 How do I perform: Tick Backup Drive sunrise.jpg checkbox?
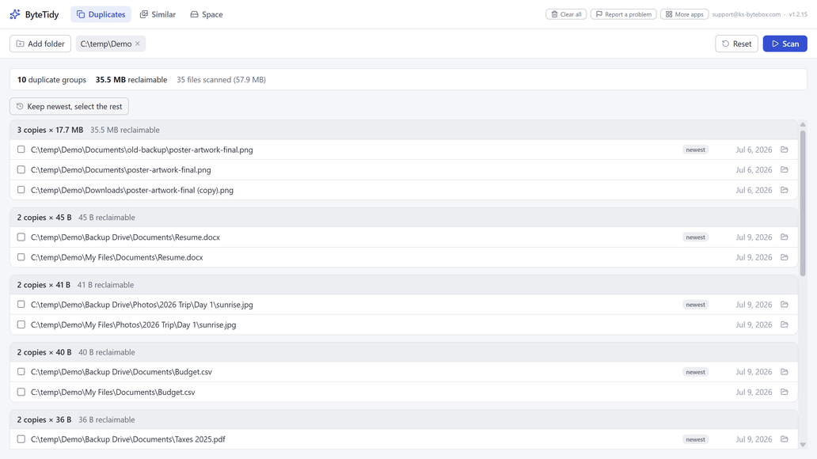pyautogui.click(x=21, y=304)
